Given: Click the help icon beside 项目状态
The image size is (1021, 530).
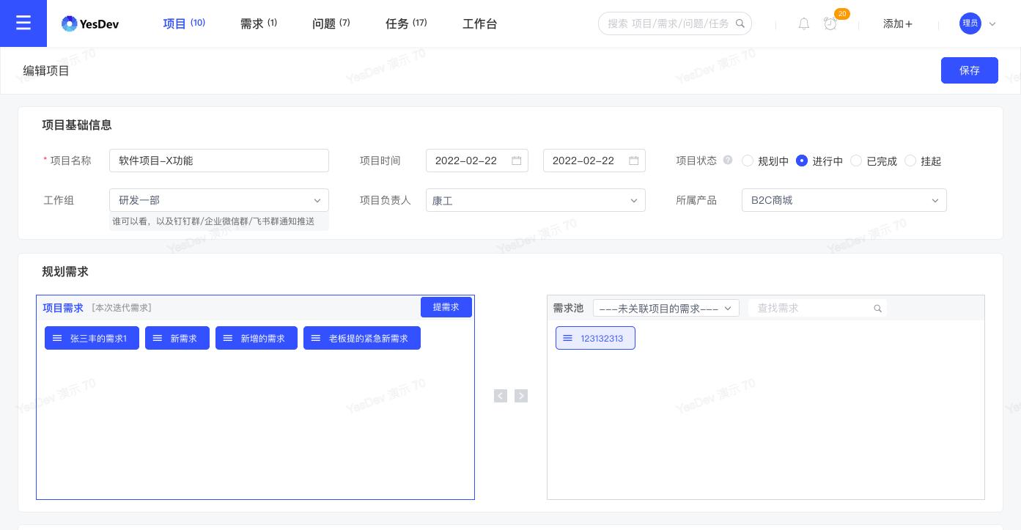Looking at the screenshot, I should coord(728,161).
